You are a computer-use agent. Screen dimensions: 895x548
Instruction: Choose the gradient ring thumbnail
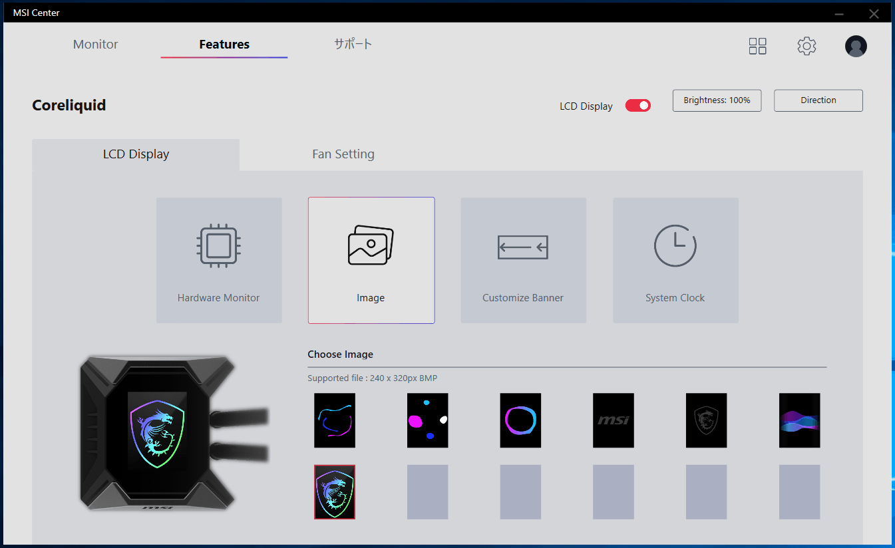tap(520, 420)
